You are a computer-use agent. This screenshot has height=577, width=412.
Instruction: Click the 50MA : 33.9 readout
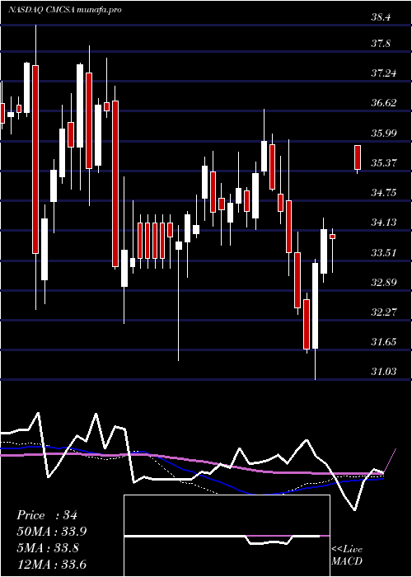pyautogui.click(x=52, y=532)
